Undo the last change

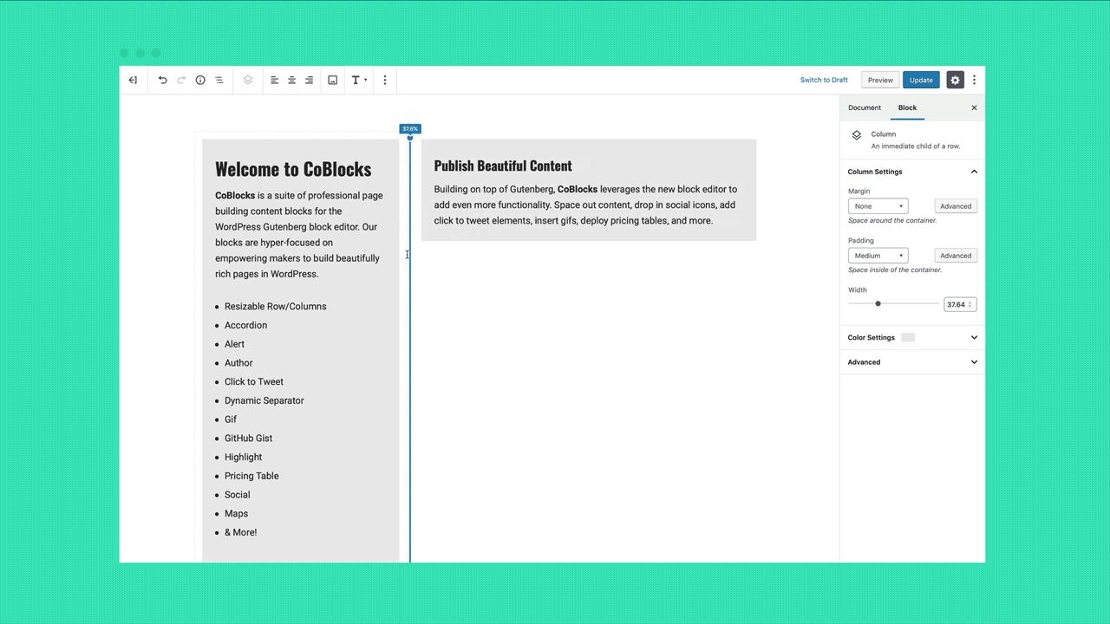[162, 80]
